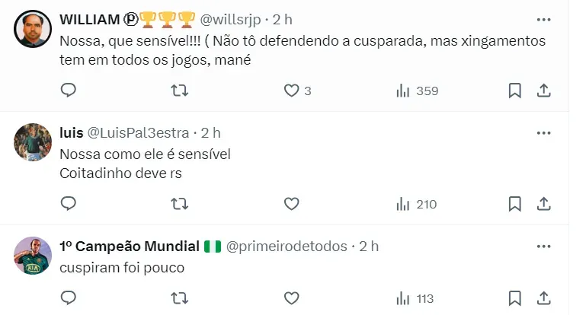Reply to WILLIAM's tweet

coord(68,91)
